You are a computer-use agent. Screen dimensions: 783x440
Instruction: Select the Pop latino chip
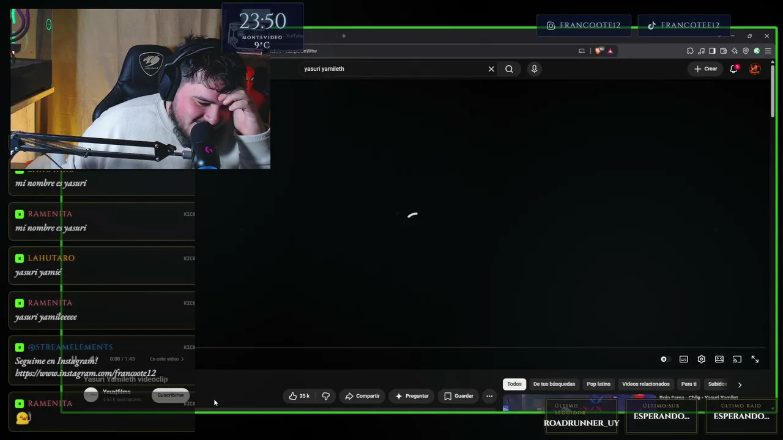pos(599,384)
